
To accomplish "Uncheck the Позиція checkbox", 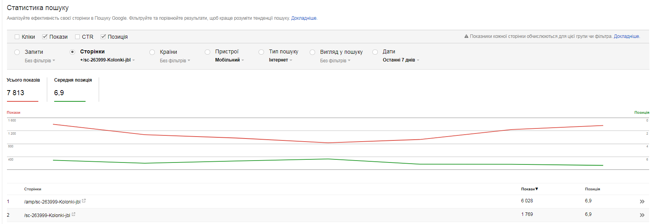I will click(103, 37).
